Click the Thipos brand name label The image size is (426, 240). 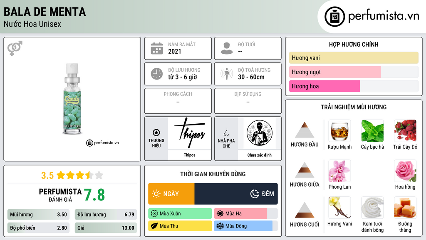click(190, 155)
